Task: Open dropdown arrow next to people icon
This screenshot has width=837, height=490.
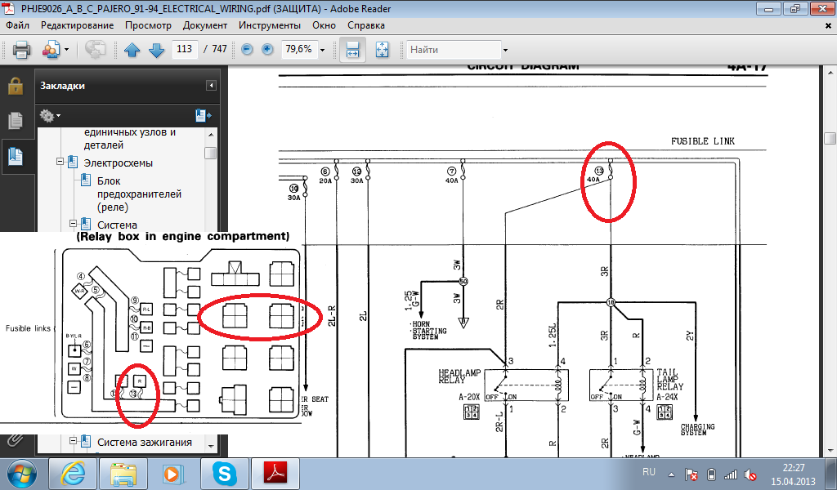Action: [67, 50]
